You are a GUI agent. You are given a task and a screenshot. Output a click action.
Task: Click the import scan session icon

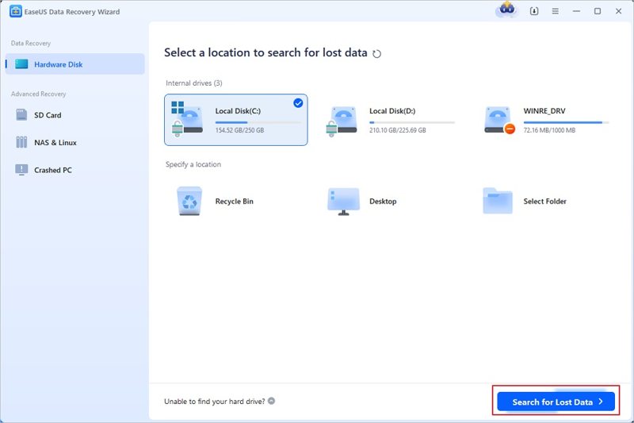click(534, 11)
